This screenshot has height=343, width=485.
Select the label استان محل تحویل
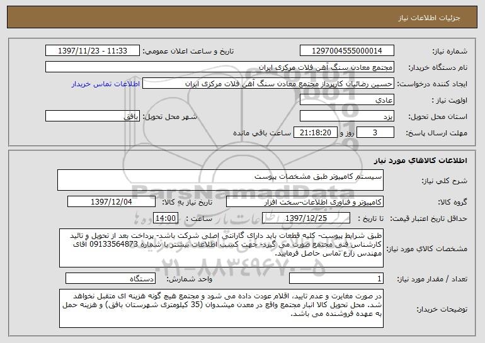click(438, 117)
